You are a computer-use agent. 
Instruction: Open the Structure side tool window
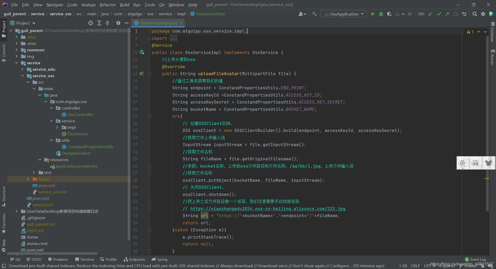[x=4, y=196]
